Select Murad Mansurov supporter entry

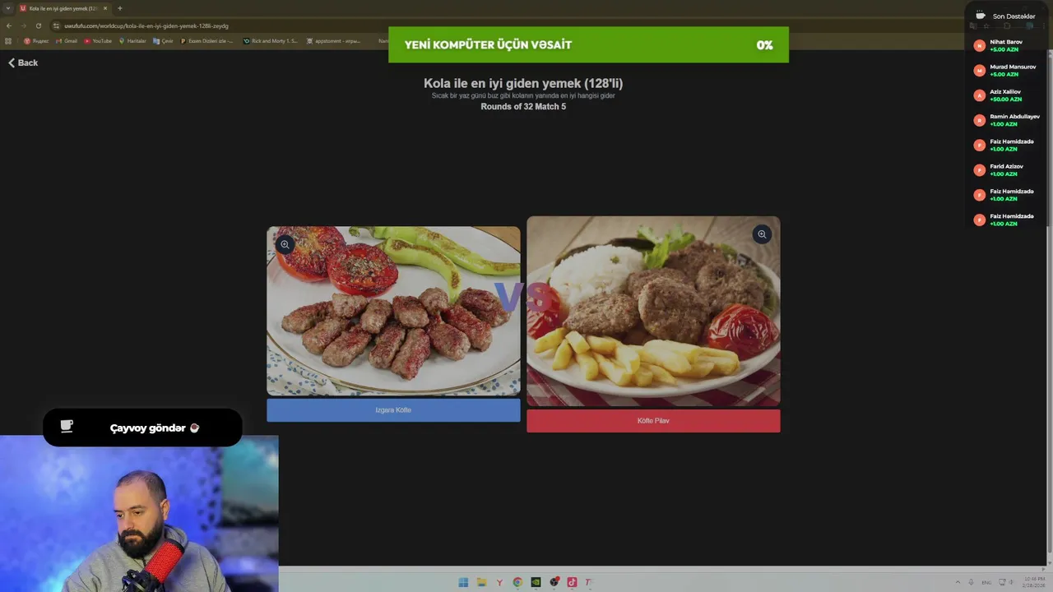click(1005, 70)
